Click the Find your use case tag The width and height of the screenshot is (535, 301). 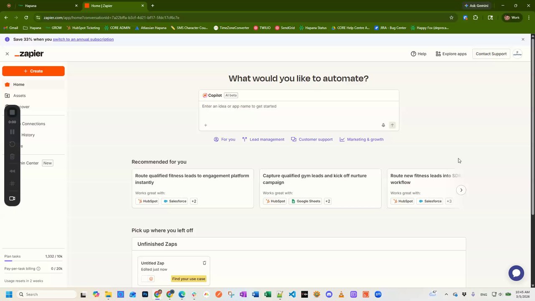[x=189, y=279]
